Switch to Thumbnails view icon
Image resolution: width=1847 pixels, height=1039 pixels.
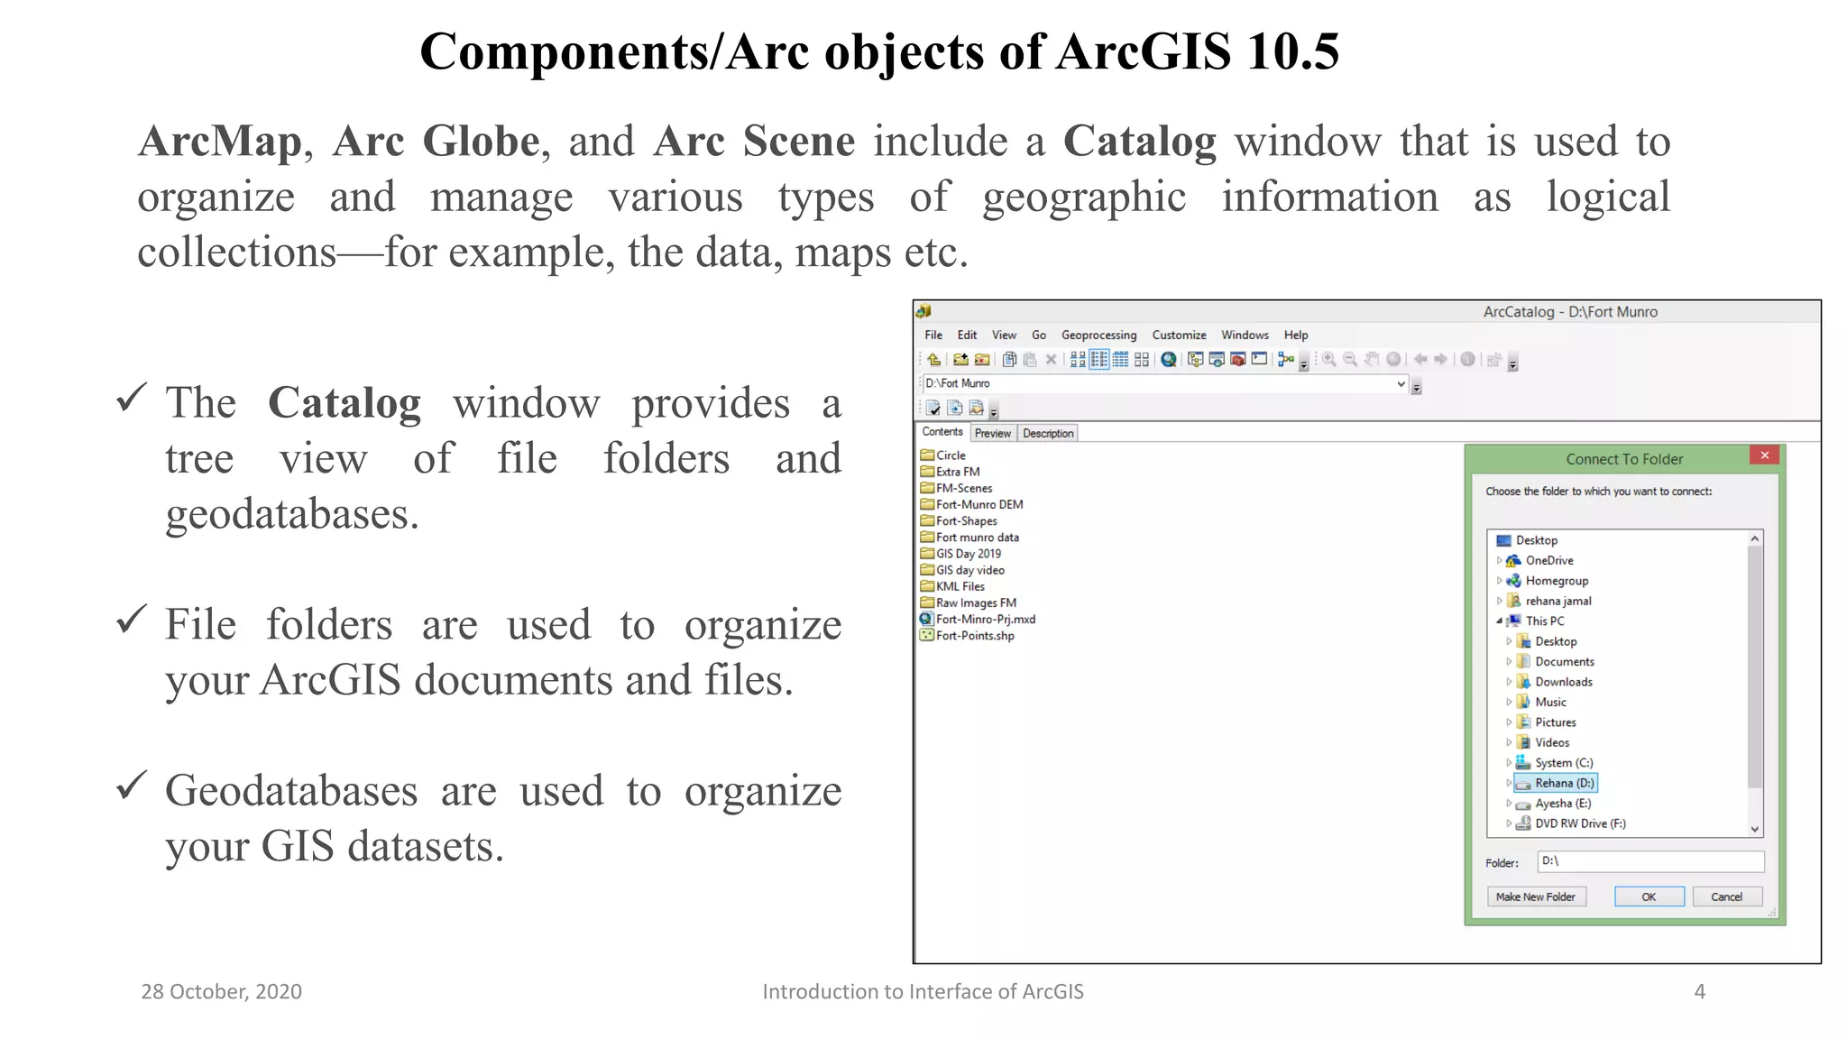click(x=1142, y=360)
